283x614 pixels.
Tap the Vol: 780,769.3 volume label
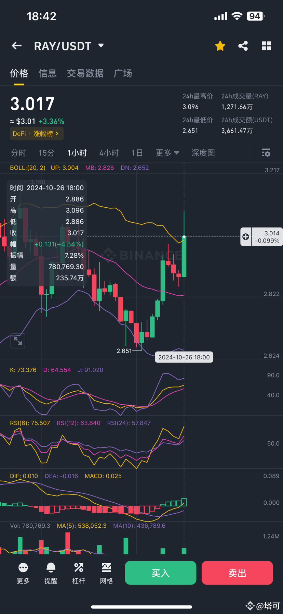30,526
